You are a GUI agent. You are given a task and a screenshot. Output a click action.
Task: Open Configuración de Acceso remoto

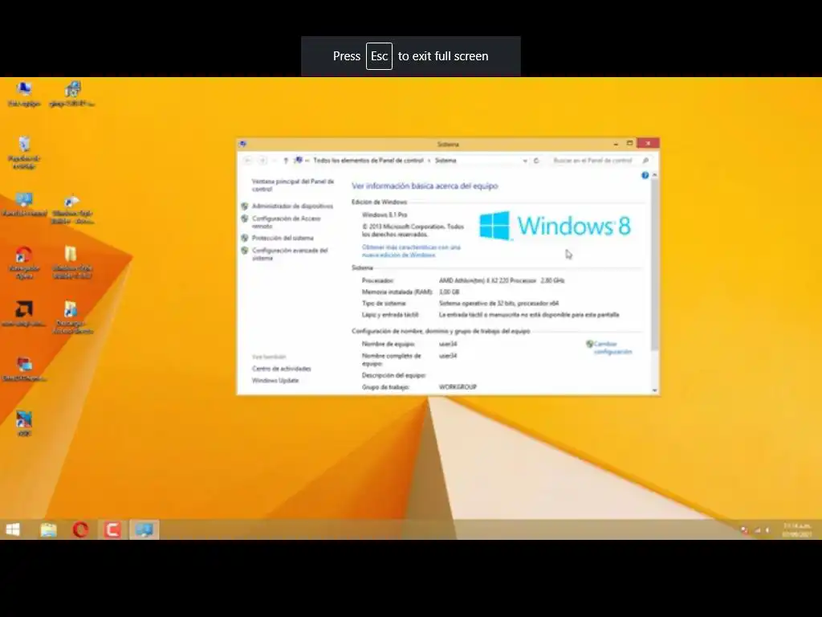(x=286, y=223)
